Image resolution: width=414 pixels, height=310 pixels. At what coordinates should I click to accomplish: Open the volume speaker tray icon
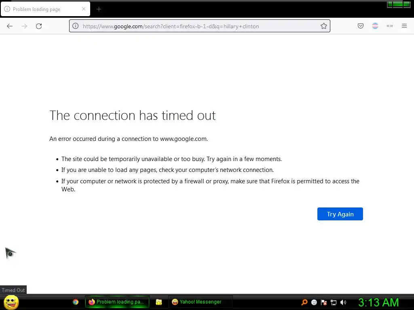343,302
